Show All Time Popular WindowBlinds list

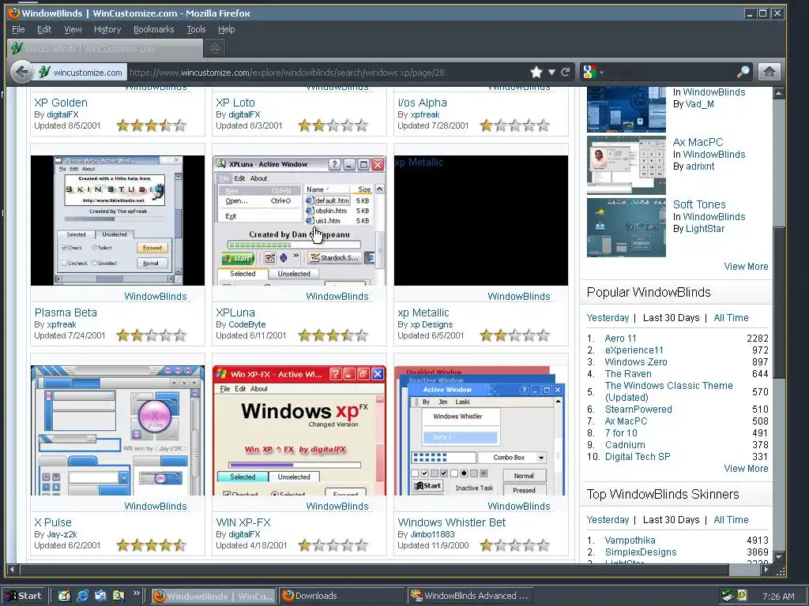coord(731,318)
